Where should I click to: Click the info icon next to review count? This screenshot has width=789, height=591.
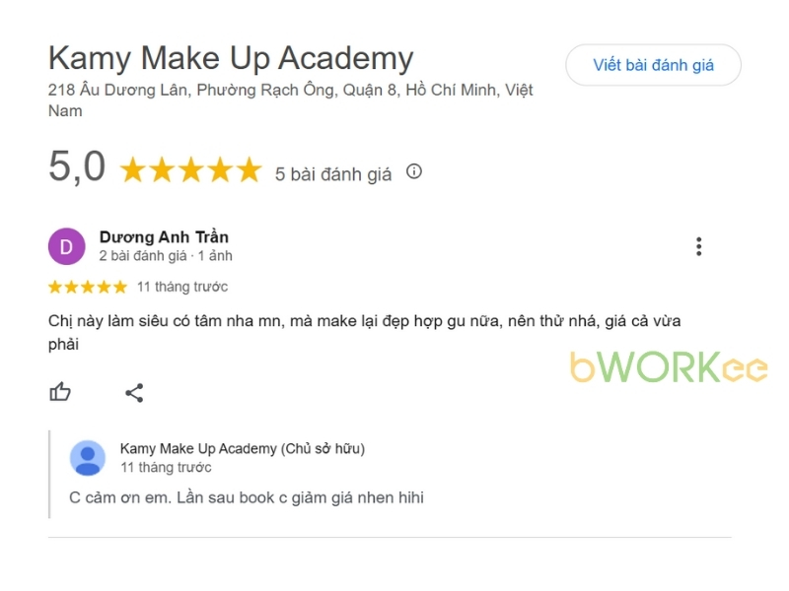[413, 170]
